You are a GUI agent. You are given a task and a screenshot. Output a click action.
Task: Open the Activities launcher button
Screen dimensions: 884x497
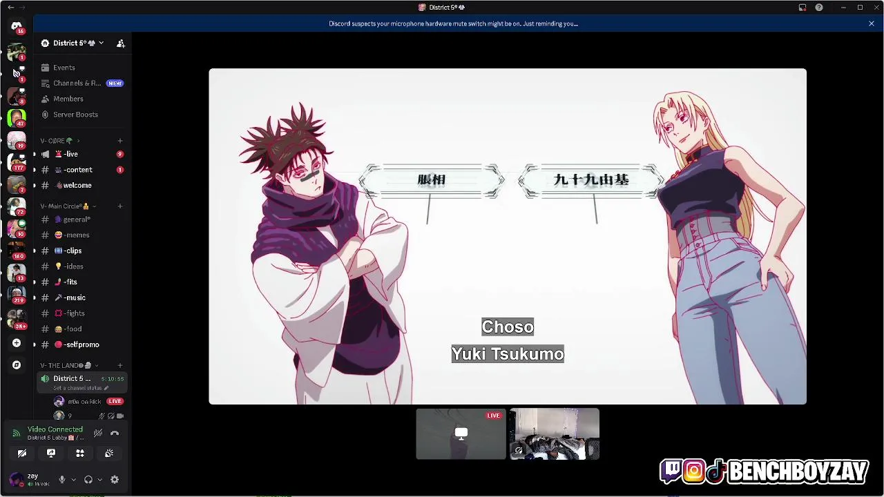pos(80,454)
